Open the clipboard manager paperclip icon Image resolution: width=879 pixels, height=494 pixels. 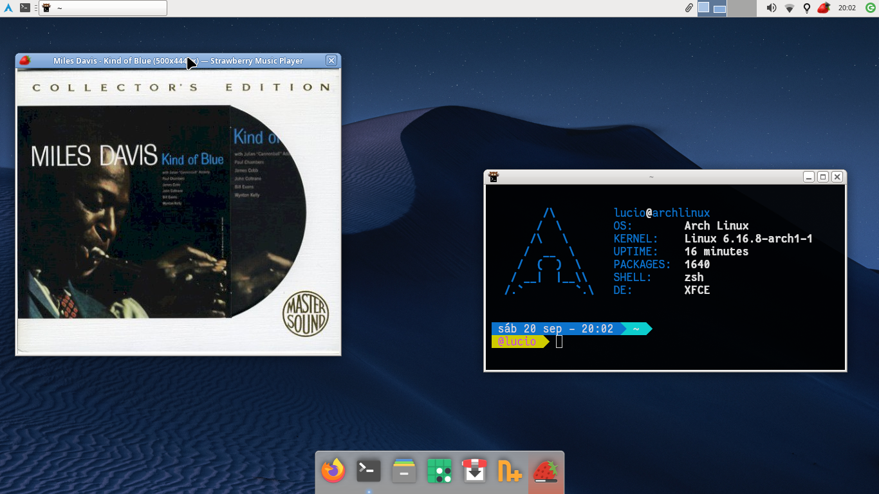(689, 8)
